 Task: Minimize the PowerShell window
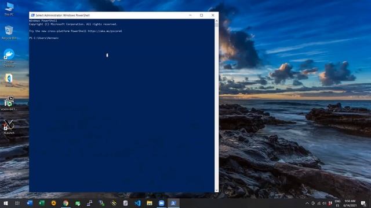(191, 15)
